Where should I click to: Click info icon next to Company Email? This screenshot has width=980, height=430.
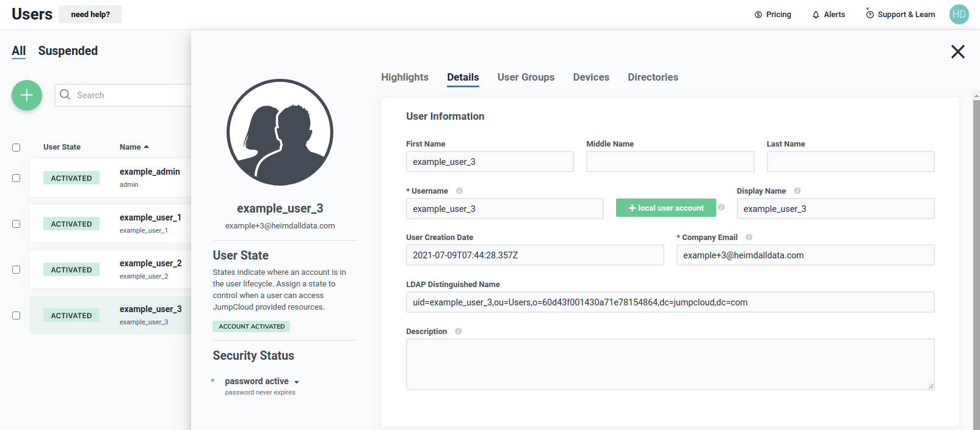pos(749,238)
